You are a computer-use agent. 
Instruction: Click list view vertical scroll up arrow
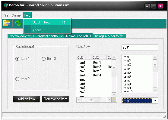pos(114,57)
